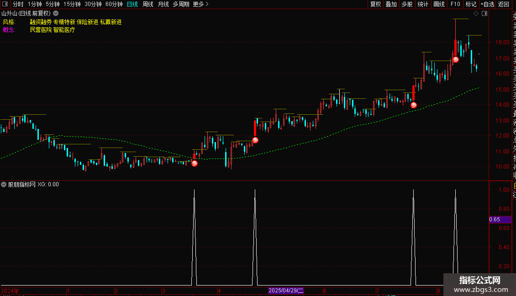Click the month 8 marker on time axis
The width and height of the screenshot is (516, 296).
pos(438,291)
